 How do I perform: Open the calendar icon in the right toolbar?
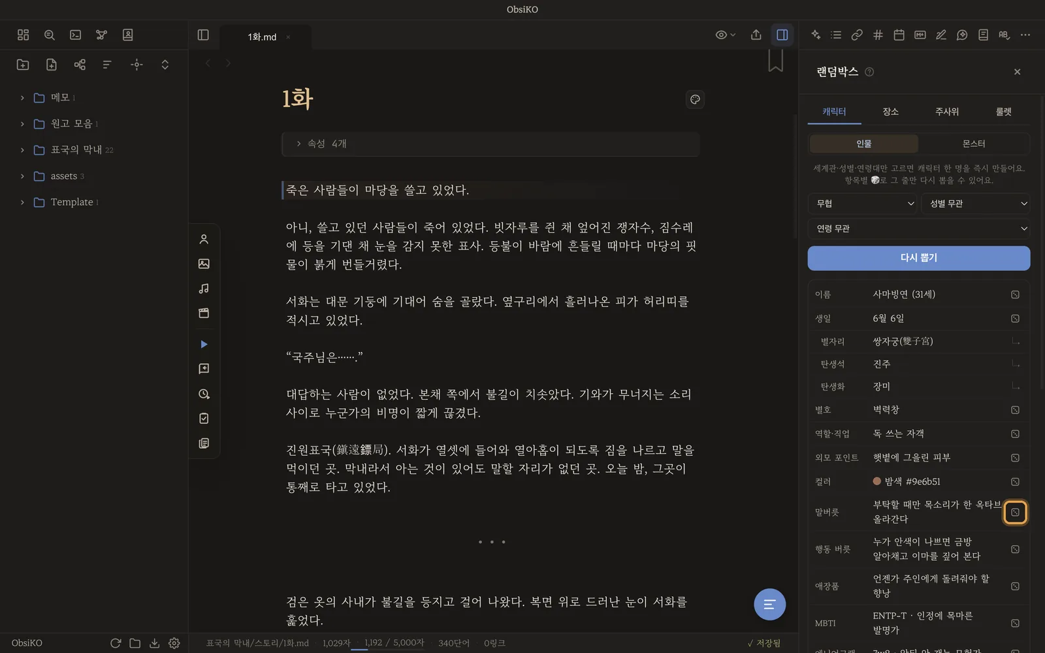pyautogui.click(x=899, y=35)
